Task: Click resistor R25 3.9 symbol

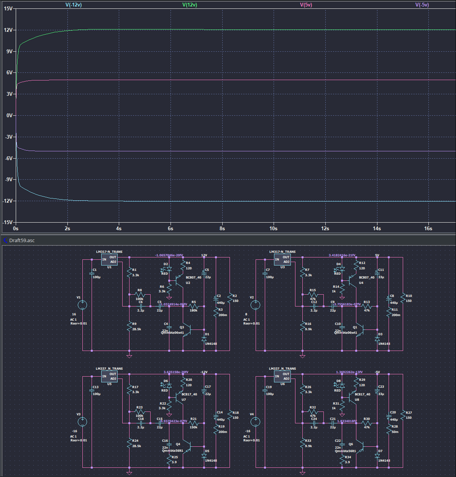Action: pos(169,460)
